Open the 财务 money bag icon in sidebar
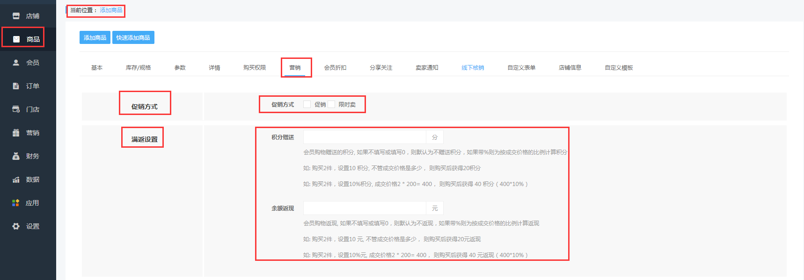Image resolution: width=804 pixels, height=280 pixels. point(16,156)
